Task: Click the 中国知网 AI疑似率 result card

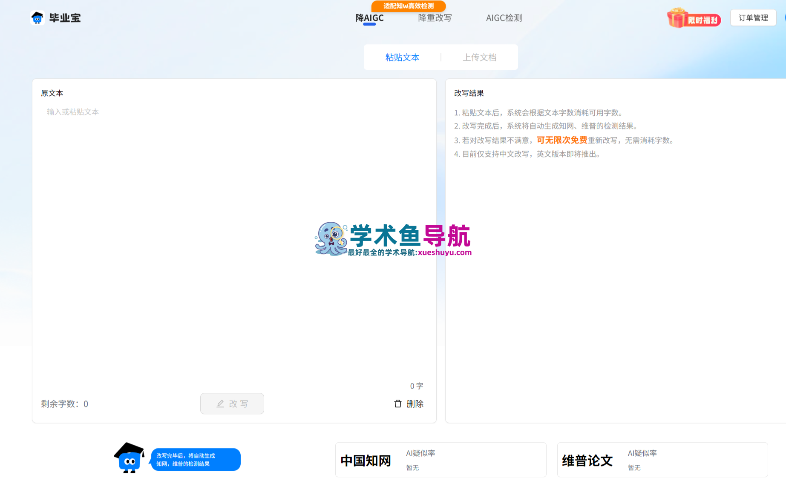Action: click(x=441, y=460)
